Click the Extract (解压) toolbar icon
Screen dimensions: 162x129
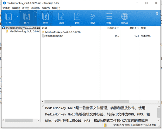(x=27, y=16)
